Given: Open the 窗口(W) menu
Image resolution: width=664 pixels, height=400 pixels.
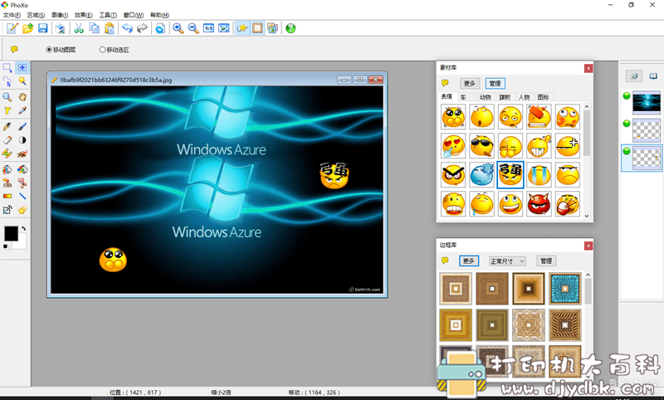Looking at the screenshot, I should [133, 15].
